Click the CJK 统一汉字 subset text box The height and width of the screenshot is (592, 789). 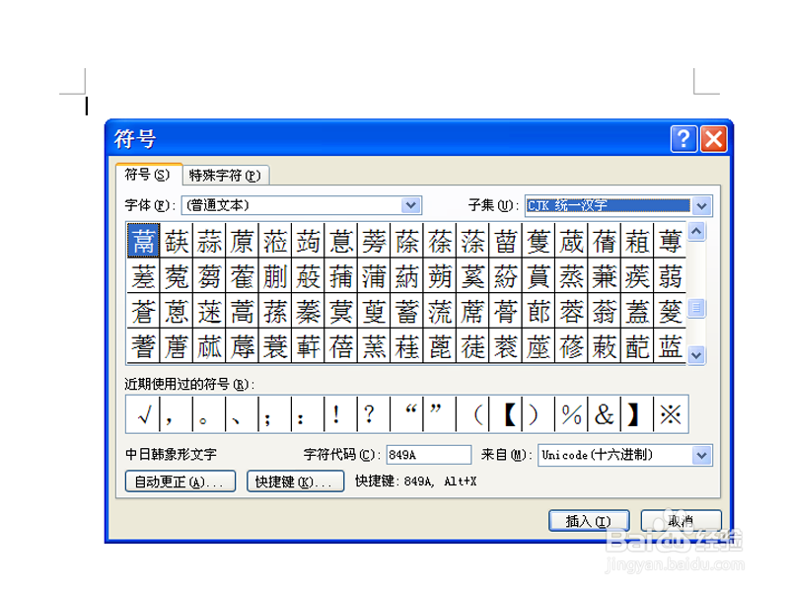click(609, 205)
